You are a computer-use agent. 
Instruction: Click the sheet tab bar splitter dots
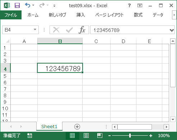106,127
